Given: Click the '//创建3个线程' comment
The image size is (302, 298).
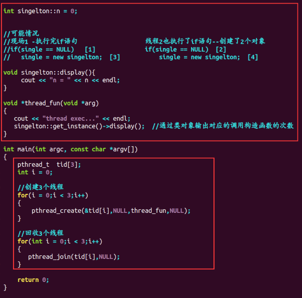Looking at the screenshot, I should click(40, 187).
